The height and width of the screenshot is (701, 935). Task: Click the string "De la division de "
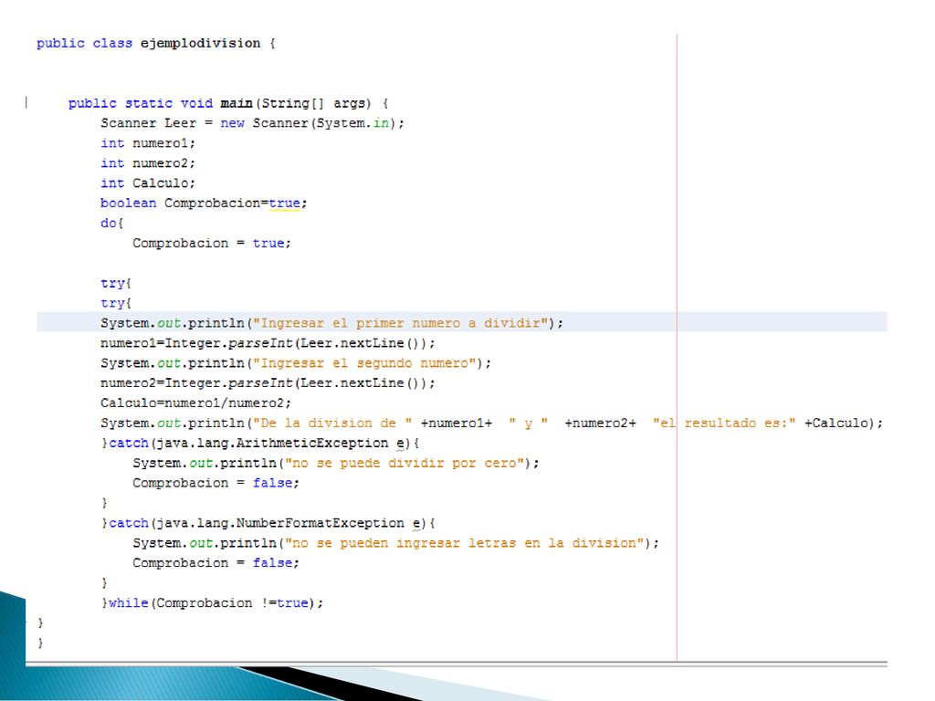[332, 424]
